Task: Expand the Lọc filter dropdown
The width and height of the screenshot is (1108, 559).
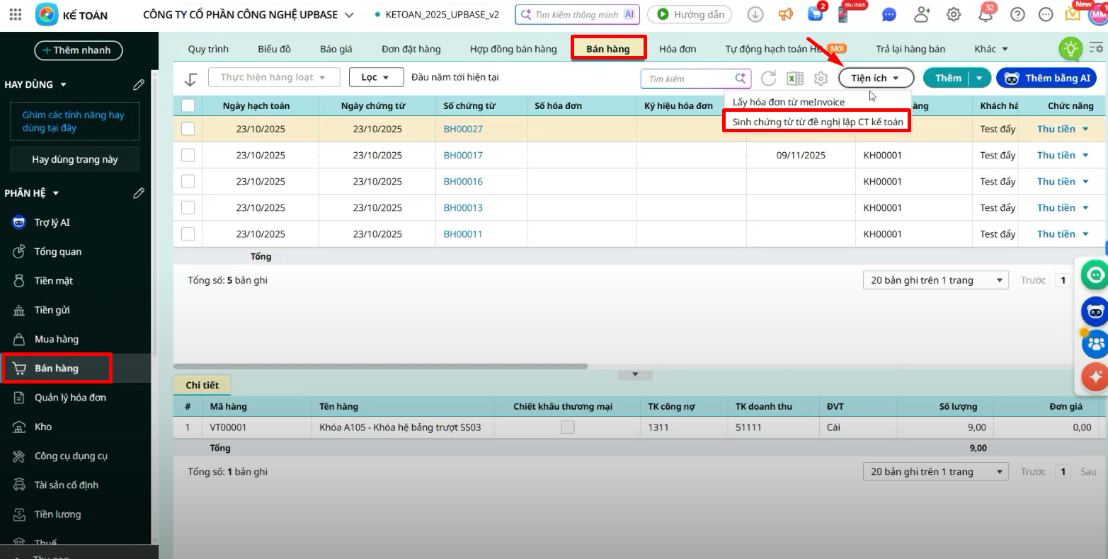Action: [376, 77]
